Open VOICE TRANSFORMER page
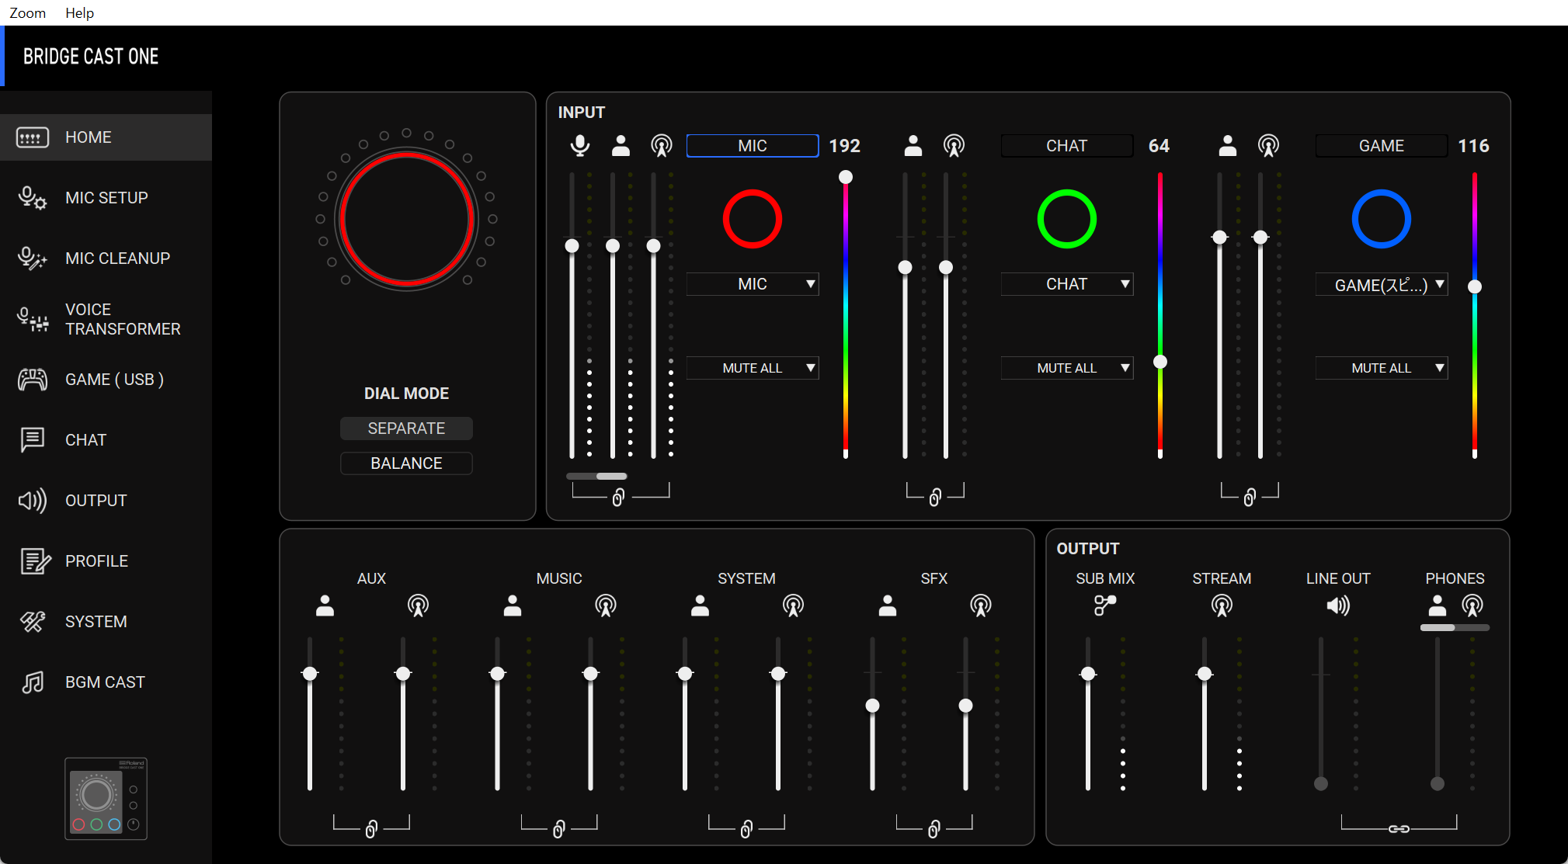This screenshot has height=864, width=1568. (106, 319)
